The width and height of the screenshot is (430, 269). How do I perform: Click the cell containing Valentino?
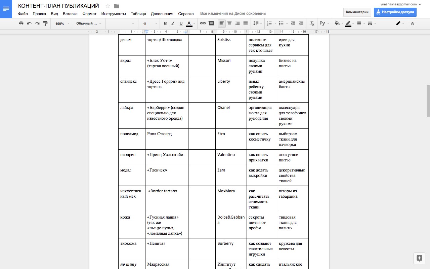(231, 157)
